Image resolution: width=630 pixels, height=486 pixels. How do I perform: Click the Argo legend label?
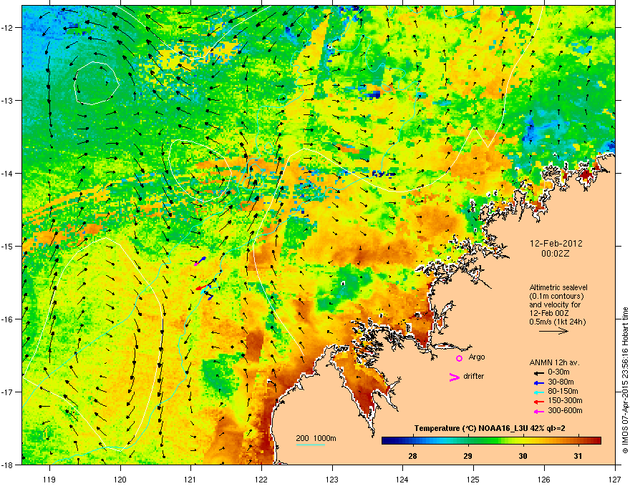point(477,357)
